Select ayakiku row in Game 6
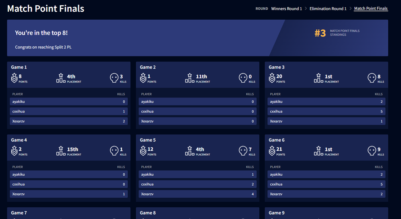Image resolution: width=401 pixels, height=219 pixels. click(x=326, y=174)
